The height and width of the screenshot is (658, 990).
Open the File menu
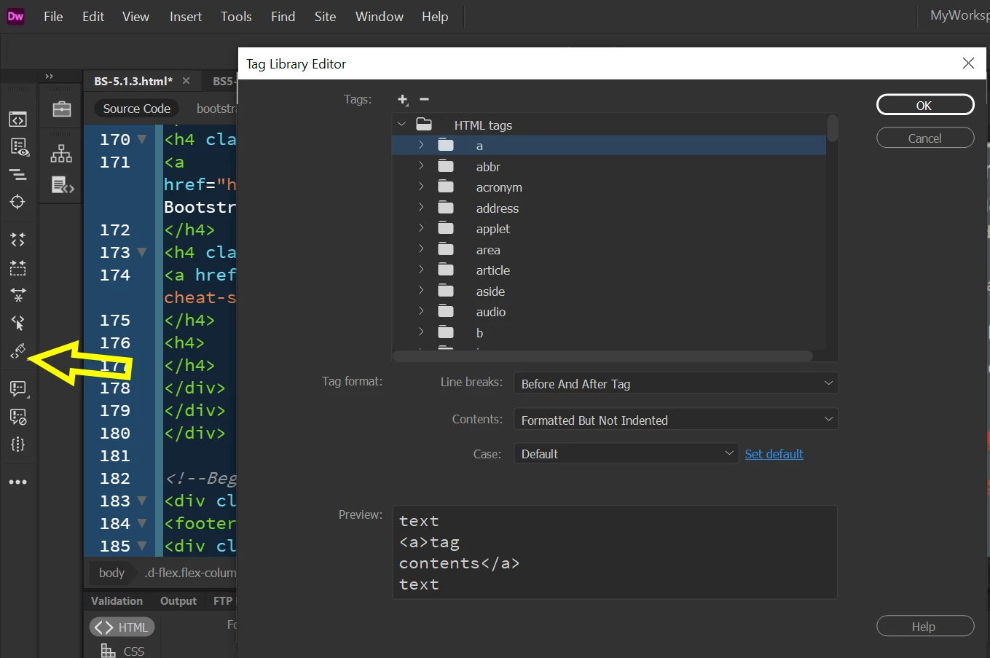[x=53, y=16]
